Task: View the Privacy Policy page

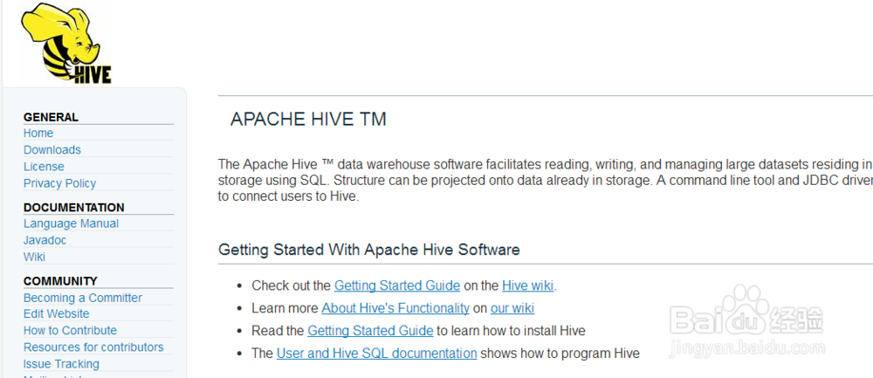Action: (59, 183)
